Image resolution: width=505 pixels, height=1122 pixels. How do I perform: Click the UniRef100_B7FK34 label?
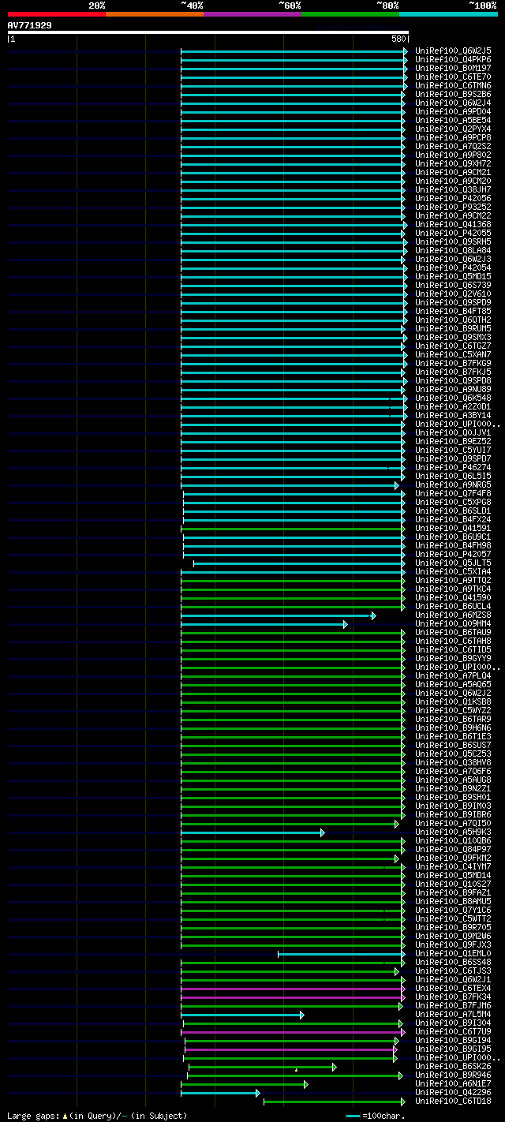453,997
